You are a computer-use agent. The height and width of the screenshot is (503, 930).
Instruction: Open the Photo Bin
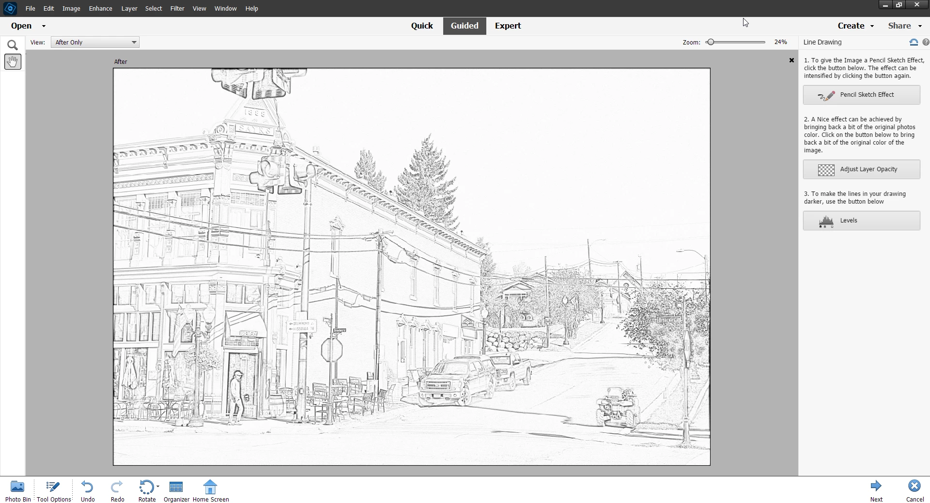pos(18,491)
